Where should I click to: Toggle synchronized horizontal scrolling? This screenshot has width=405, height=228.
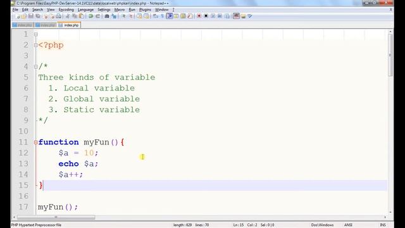(x=146, y=16)
